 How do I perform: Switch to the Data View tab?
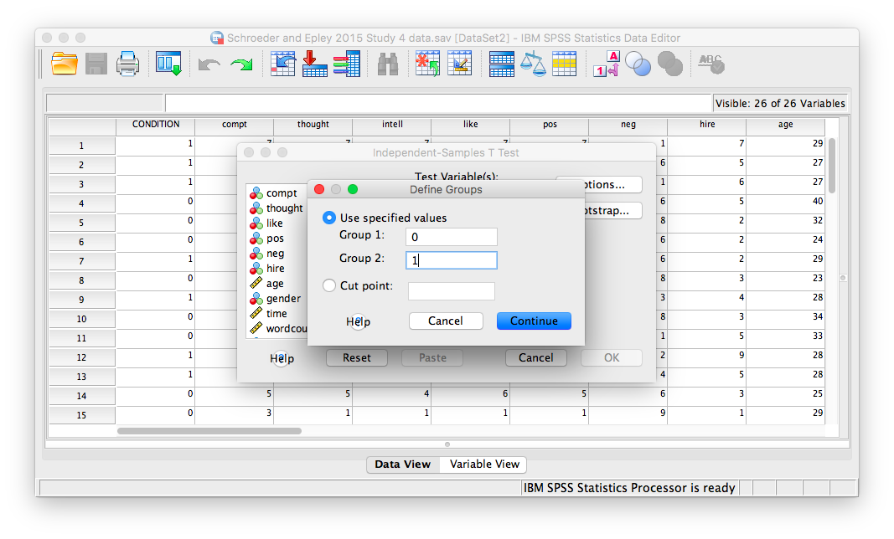[x=402, y=465]
